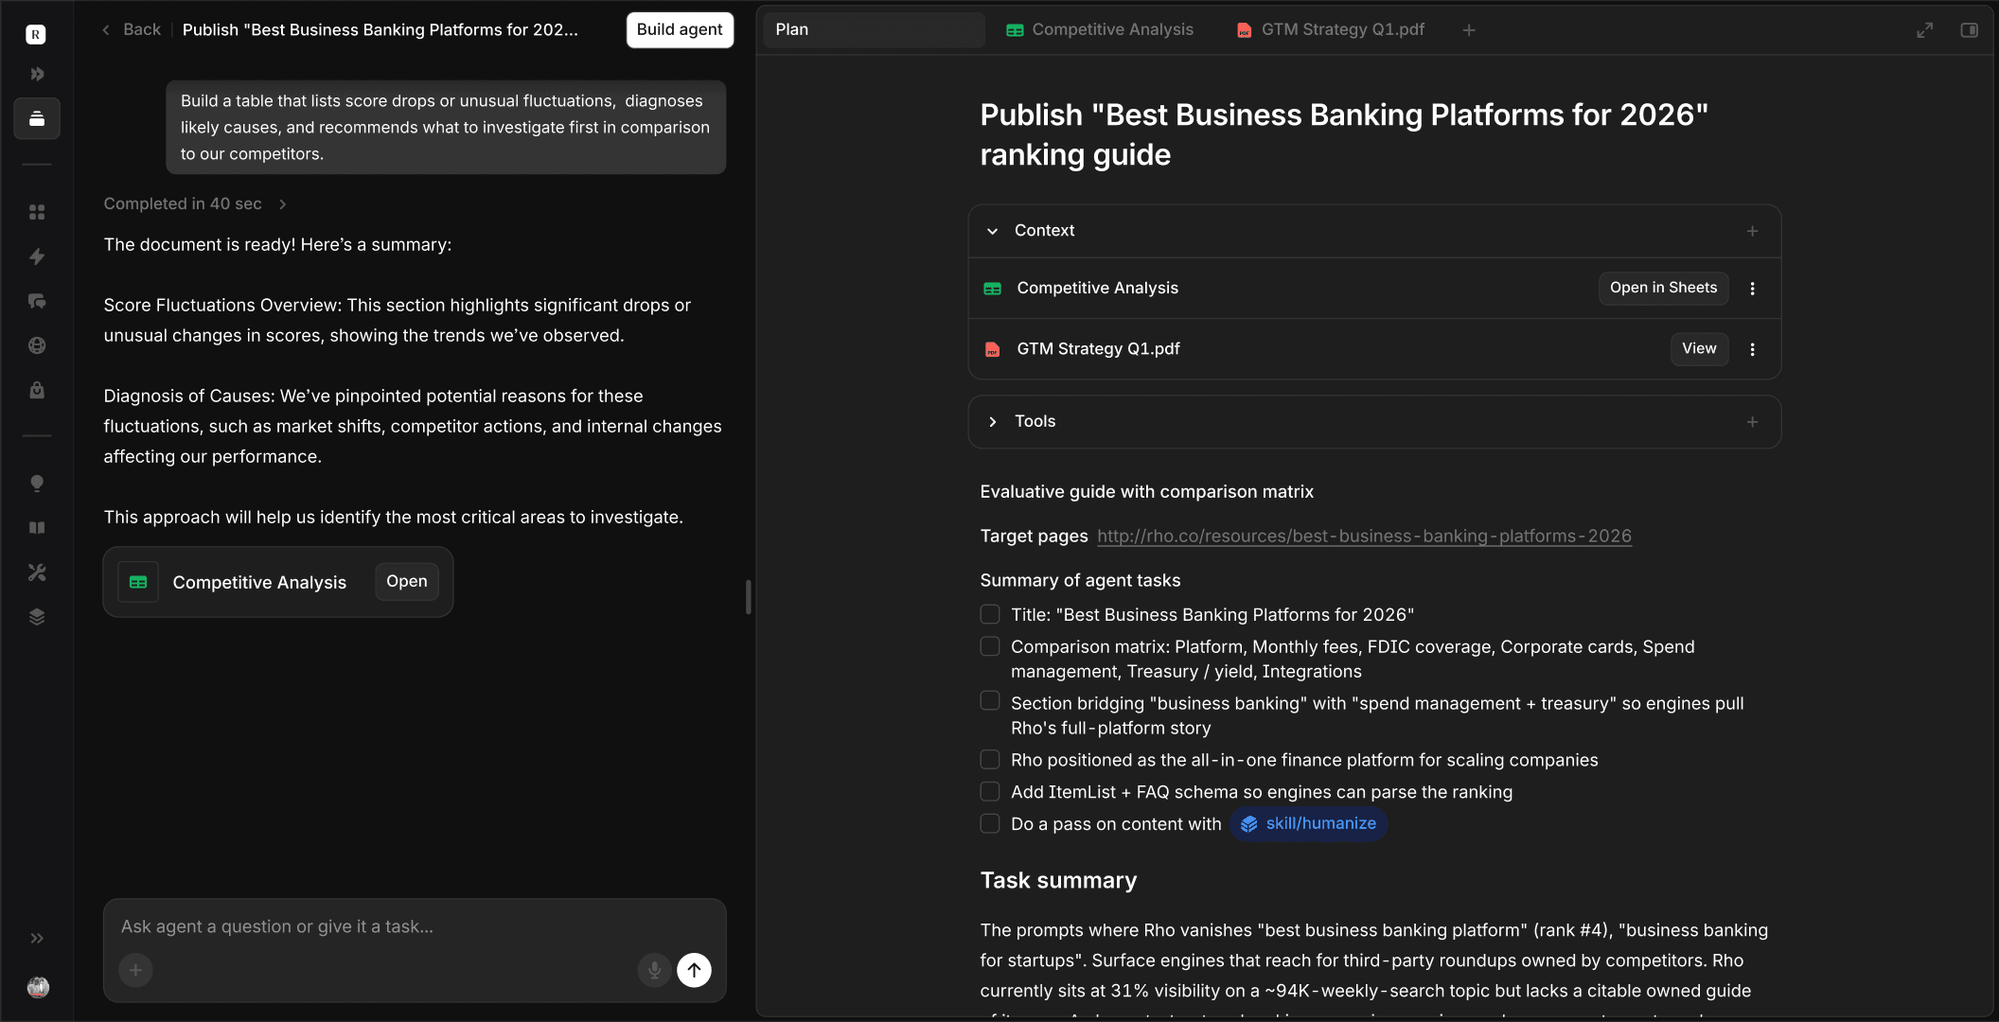Open more options for Competitive Analysis row
Image resolution: width=1999 pixels, height=1022 pixels.
[1752, 289]
